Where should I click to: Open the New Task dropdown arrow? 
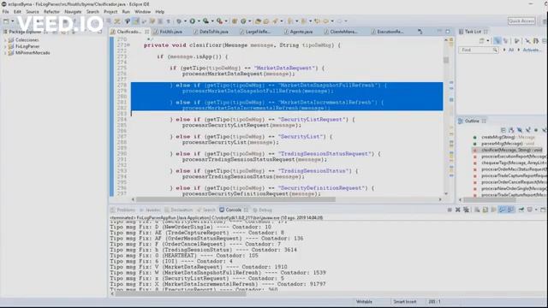(x=488, y=41)
